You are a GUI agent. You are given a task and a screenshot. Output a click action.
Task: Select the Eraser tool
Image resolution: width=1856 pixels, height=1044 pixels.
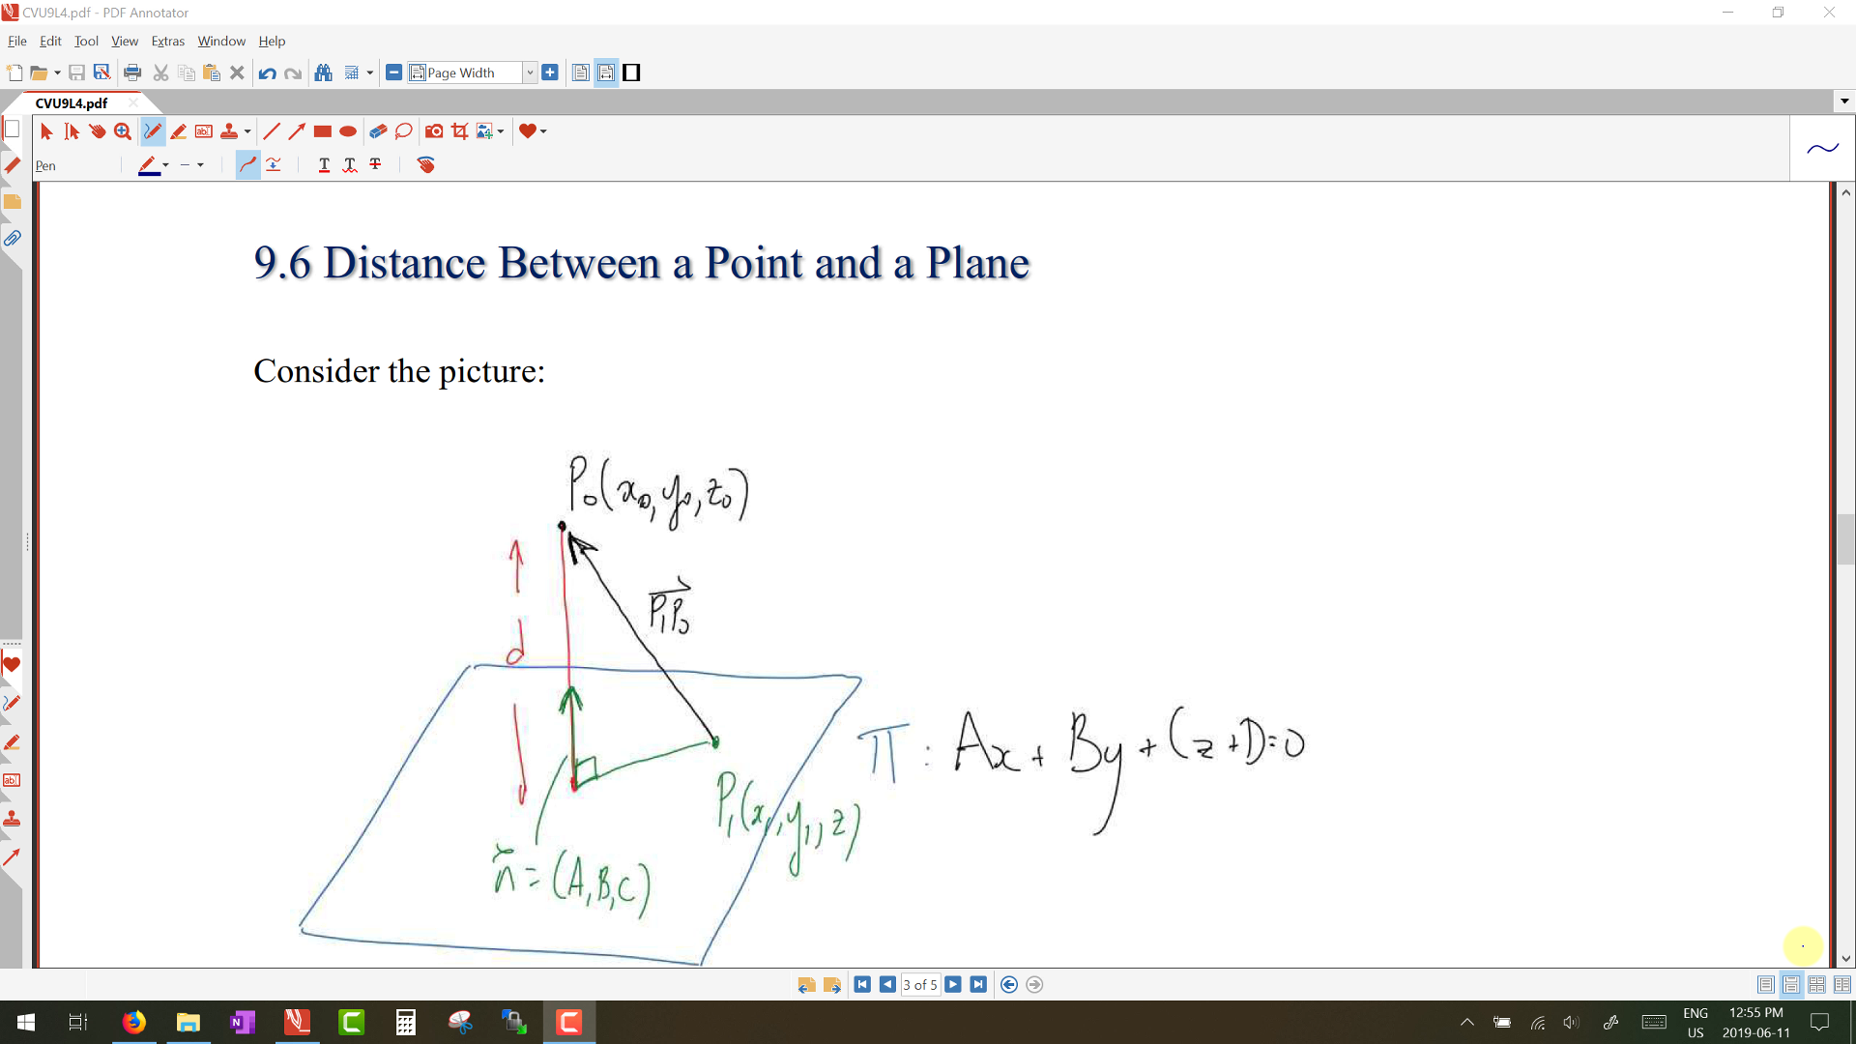tap(378, 131)
